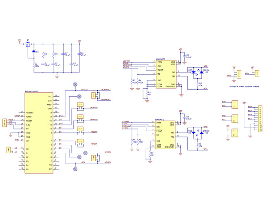Image resolution: width=265 pixels, height=212 pixels.
Task: Select resistor R5 in the power filter
Action: pos(43,55)
